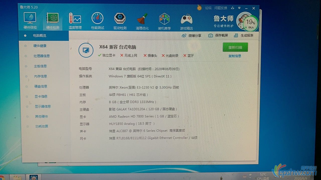321x180 pixels.
Task: Click the 复制信息 copy info link
Action: [235, 56]
